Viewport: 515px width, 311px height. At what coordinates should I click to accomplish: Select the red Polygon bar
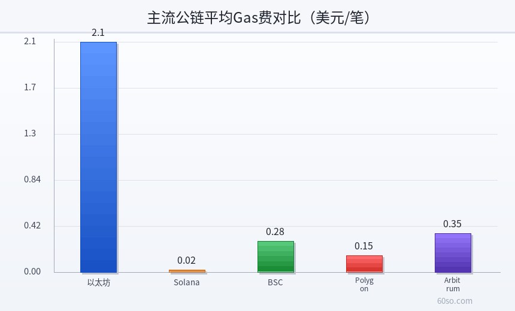click(365, 264)
